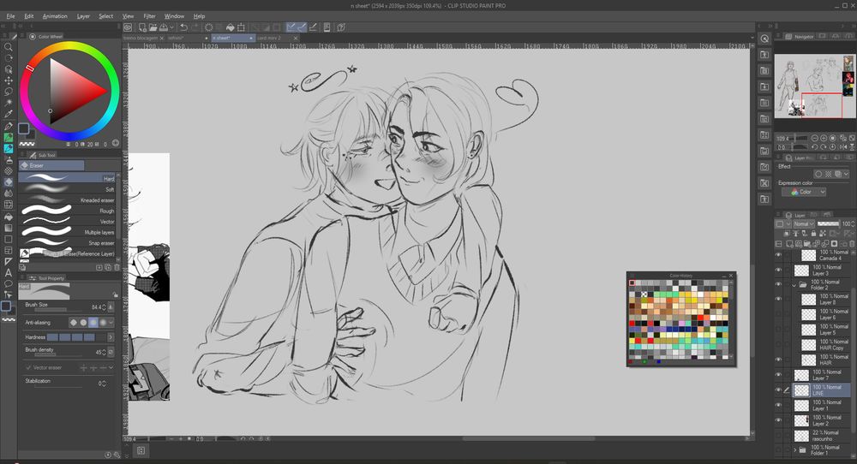This screenshot has height=464, width=857.
Task: Select the Rough eraser sub tool
Action: [67, 211]
